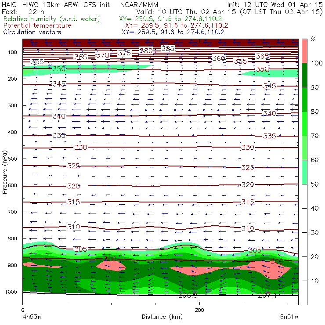The height and width of the screenshot is (325, 325).
Task: Click the colorbar '30' tick label
Action: (x=314, y=233)
